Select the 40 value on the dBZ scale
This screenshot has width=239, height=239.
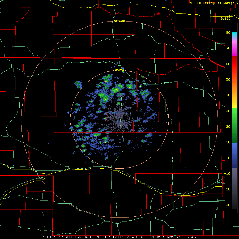tap(228, 95)
